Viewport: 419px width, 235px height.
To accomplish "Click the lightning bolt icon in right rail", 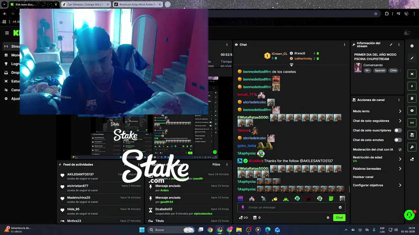I will click(412, 86).
